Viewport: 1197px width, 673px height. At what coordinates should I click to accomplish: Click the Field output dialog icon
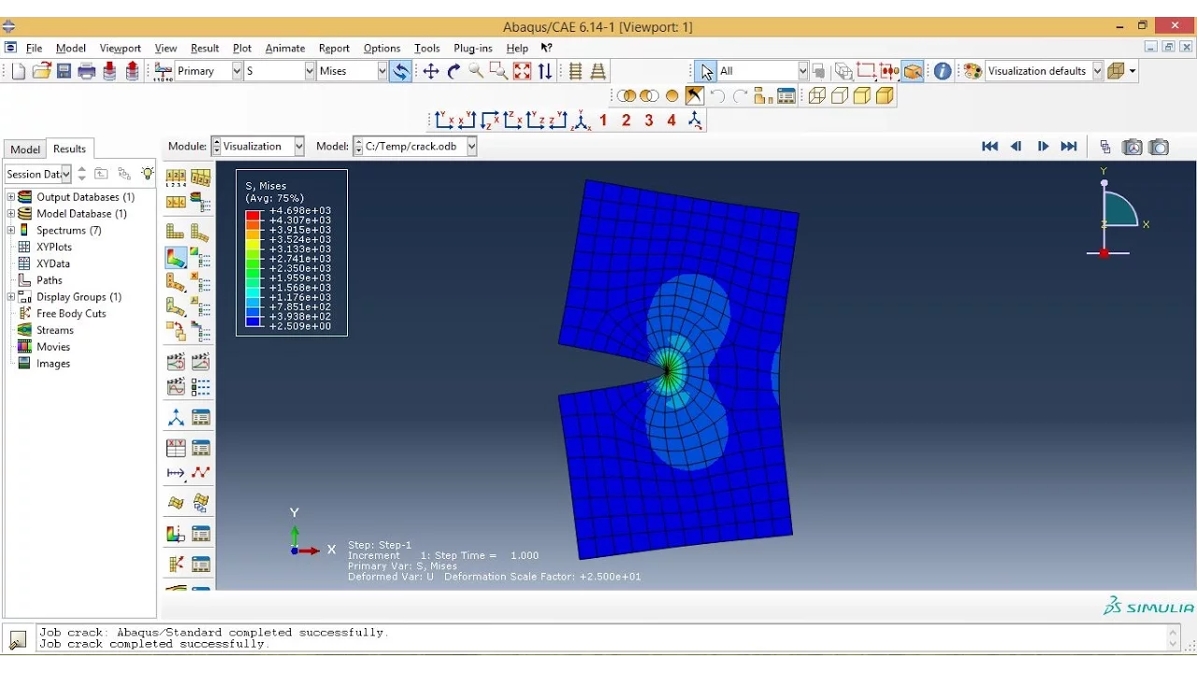161,71
